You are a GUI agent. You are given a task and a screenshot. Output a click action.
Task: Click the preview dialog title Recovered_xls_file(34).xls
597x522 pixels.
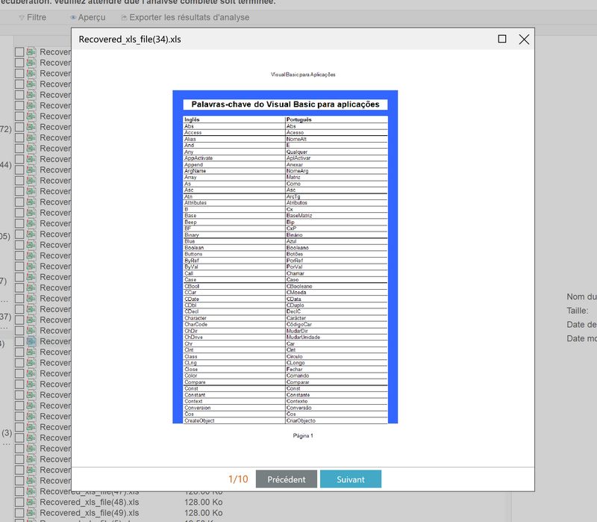[130, 40]
